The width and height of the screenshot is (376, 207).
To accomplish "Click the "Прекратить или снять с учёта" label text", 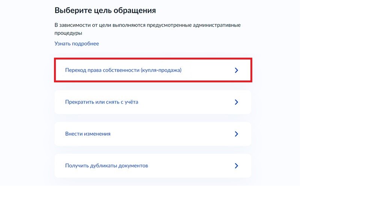I will [102, 102].
